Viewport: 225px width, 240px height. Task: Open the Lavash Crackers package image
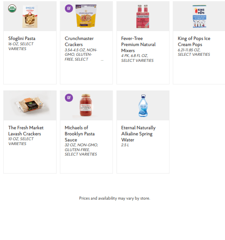tap(30, 105)
